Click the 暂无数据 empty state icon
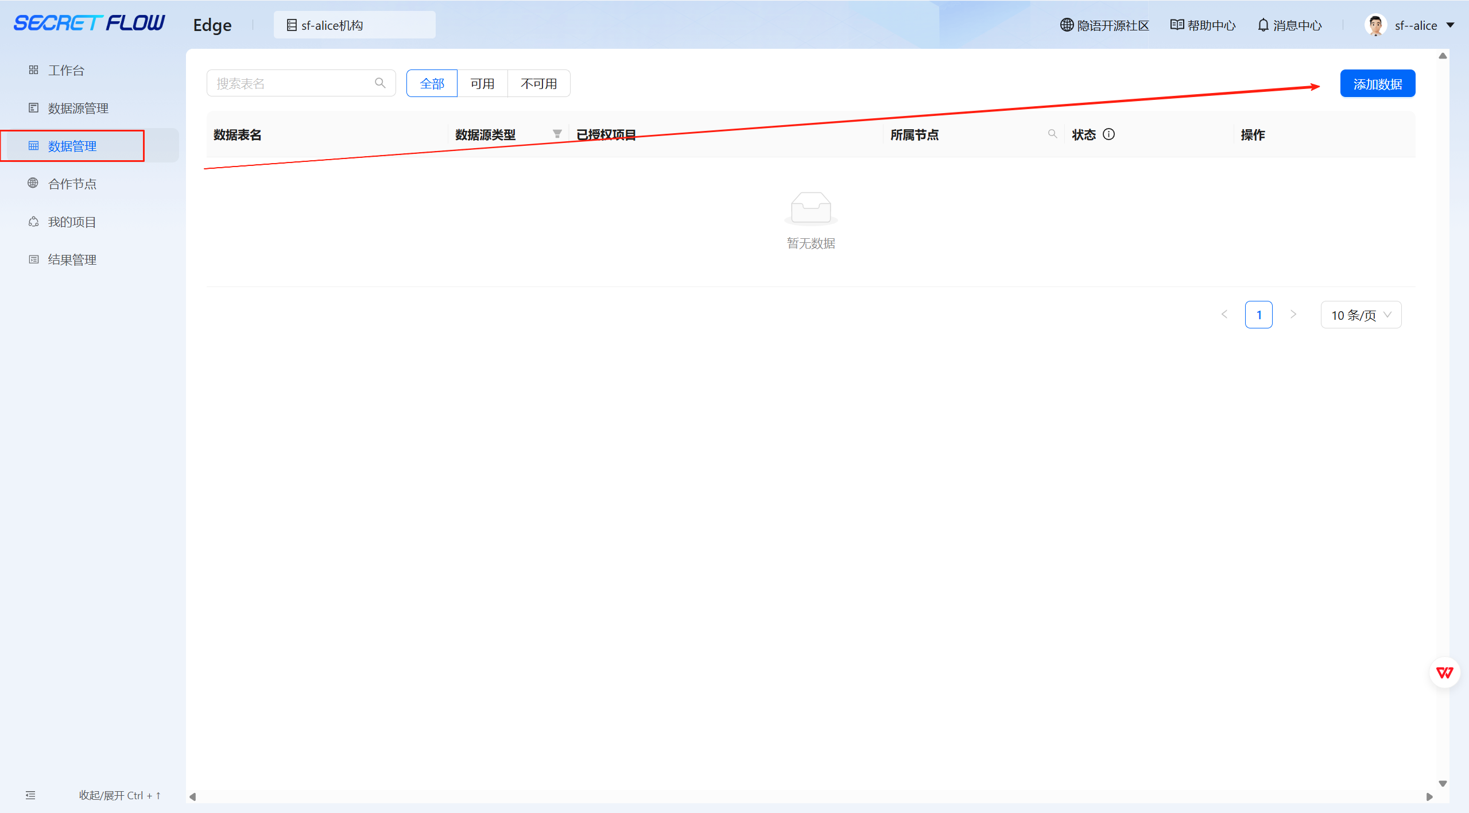1469x813 pixels. [811, 208]
